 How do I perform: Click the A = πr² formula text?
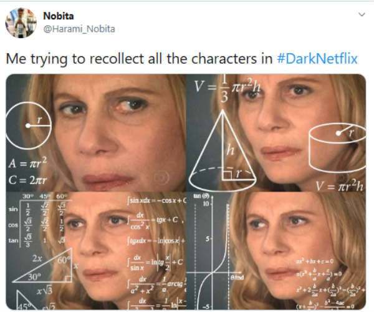(28, 165)
